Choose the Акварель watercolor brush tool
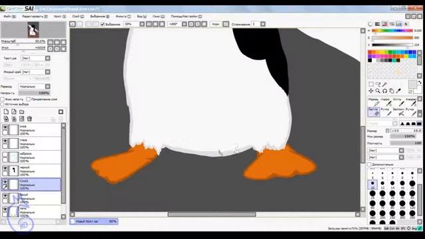The image size is (425, 239). [x=411, y=102]
